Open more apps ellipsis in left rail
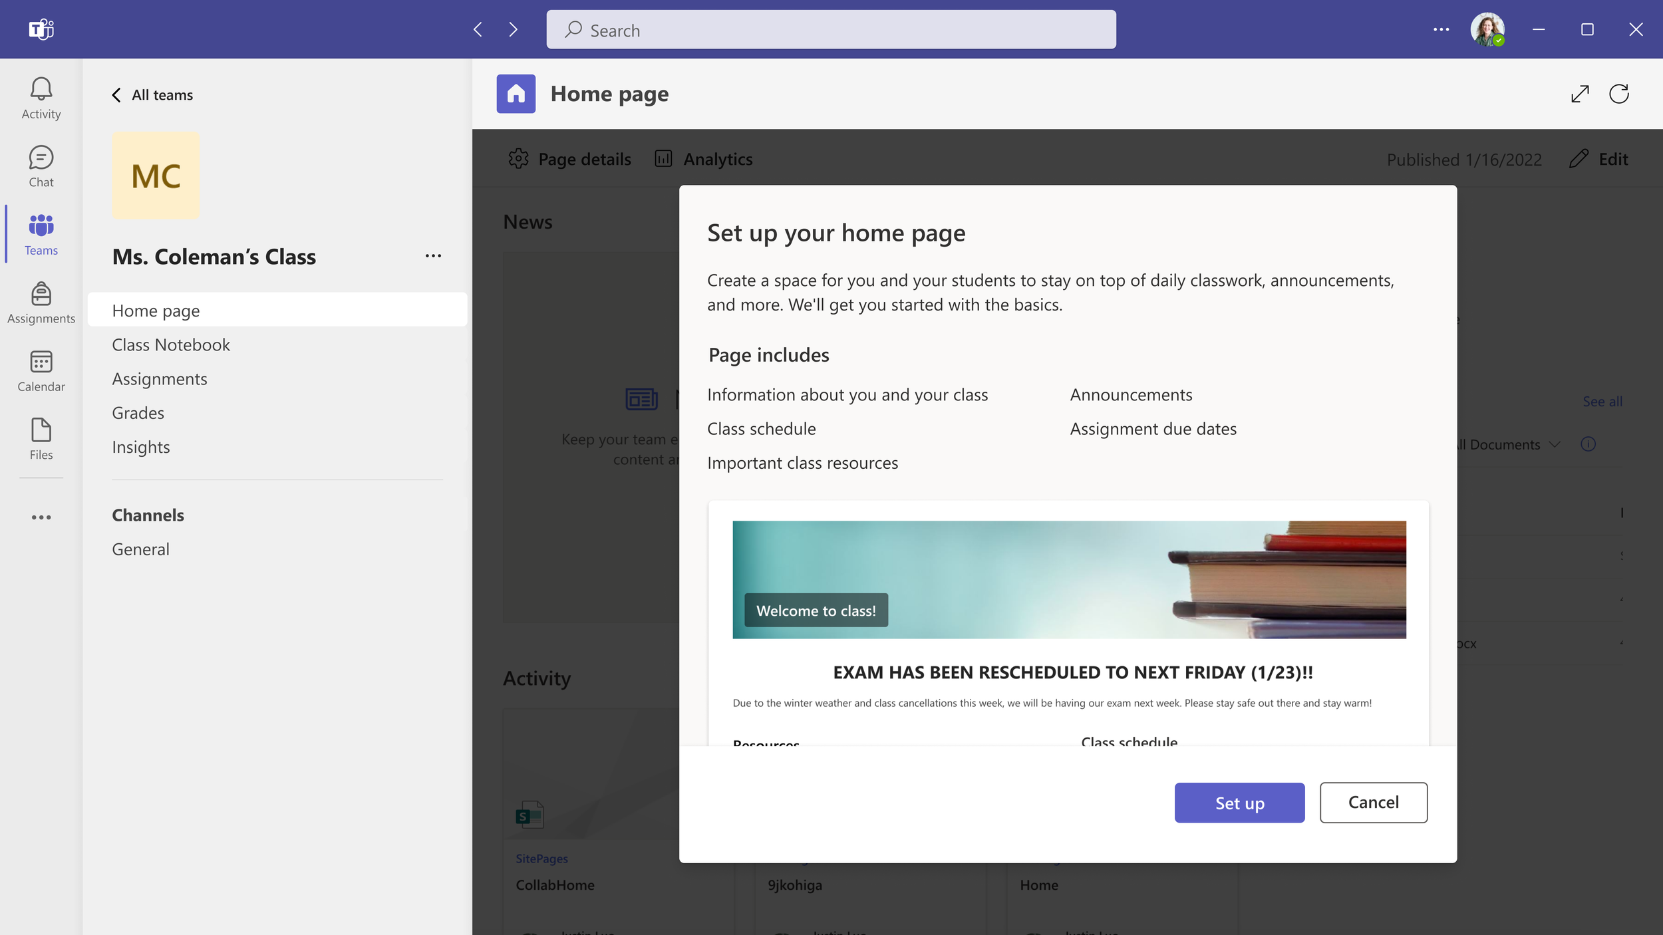The width and height of the screenshot is (1663, 935). [x=41, y=517]
